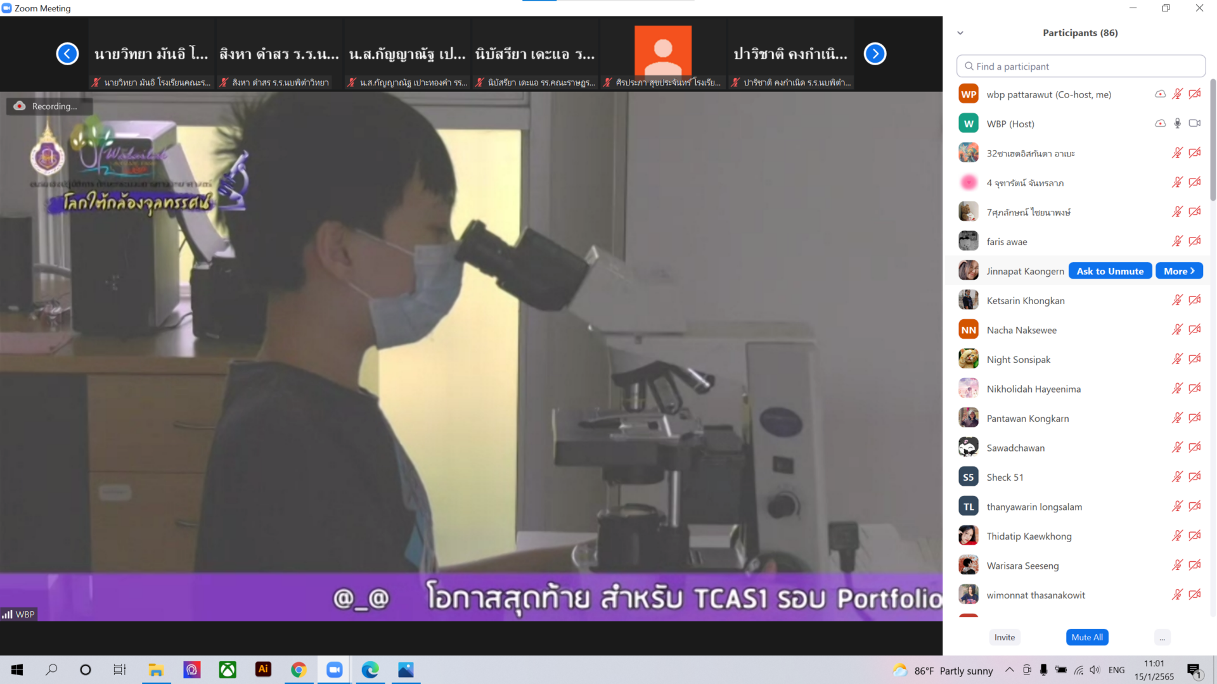Open Adobe Illustrator from the taskbar
1217x684 pixels.
263,669
